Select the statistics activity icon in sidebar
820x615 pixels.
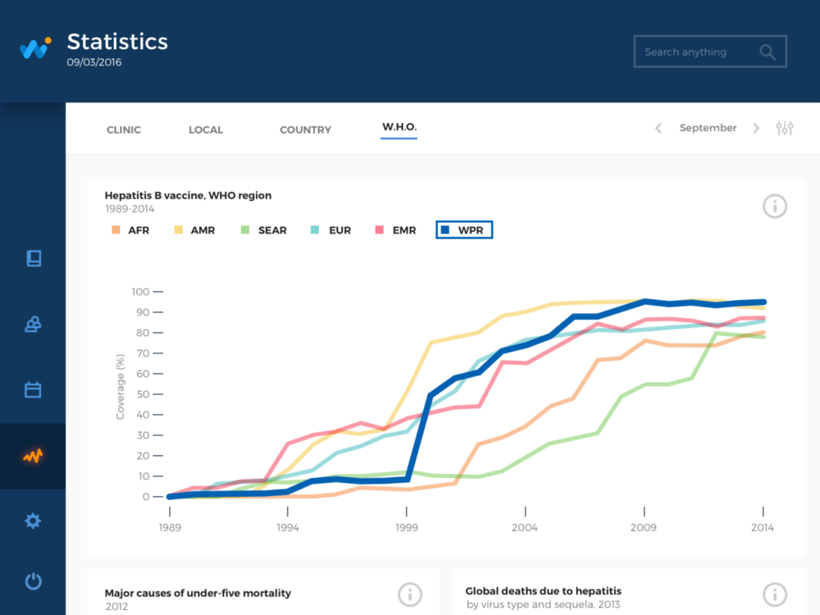[x=33, y=456]
